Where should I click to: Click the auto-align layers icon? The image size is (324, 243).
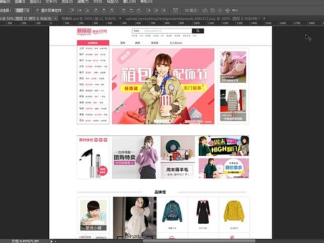[176, 10]
